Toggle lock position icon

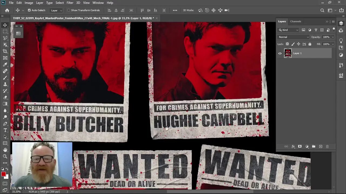point(298,44)
